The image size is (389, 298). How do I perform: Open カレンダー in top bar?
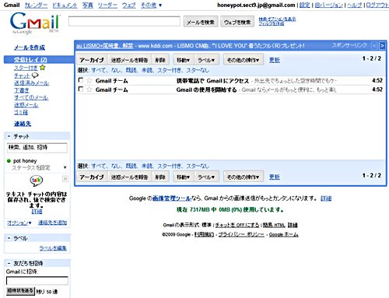point(37,5)
